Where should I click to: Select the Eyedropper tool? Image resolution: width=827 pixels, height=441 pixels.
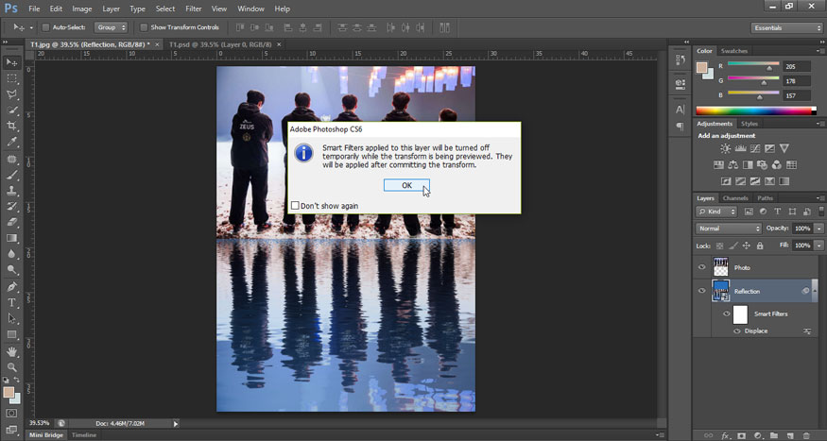point(12,143)
